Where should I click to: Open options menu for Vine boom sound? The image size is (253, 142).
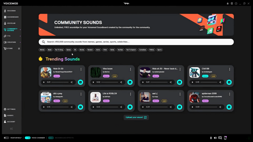(130, 69)
